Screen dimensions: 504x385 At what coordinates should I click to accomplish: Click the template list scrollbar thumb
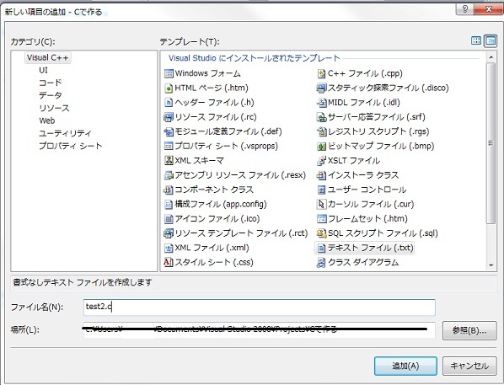(491, 143)
